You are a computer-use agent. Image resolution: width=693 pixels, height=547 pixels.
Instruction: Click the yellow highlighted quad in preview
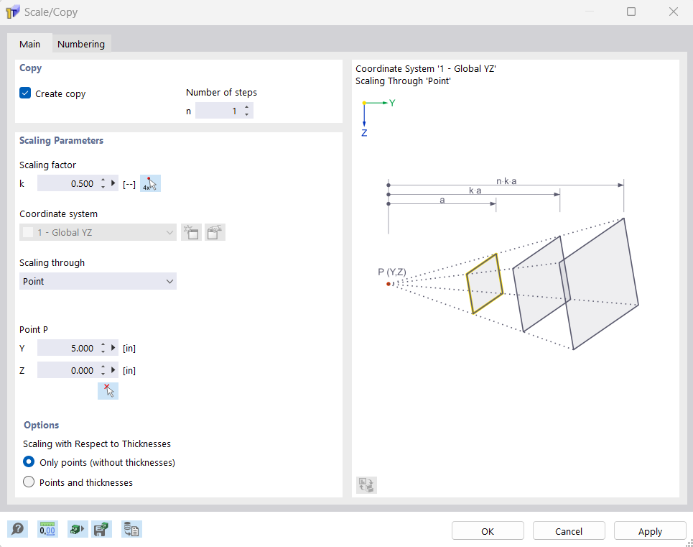click(485, 284)
